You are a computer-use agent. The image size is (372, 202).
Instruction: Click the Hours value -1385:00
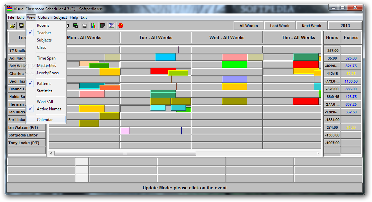[332, 135]
